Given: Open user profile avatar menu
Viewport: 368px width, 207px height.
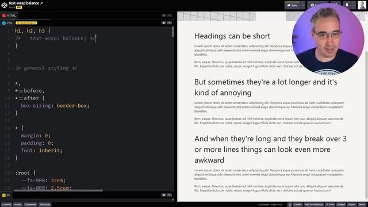Looking at the screenshot, I should (x=362, y=5).
